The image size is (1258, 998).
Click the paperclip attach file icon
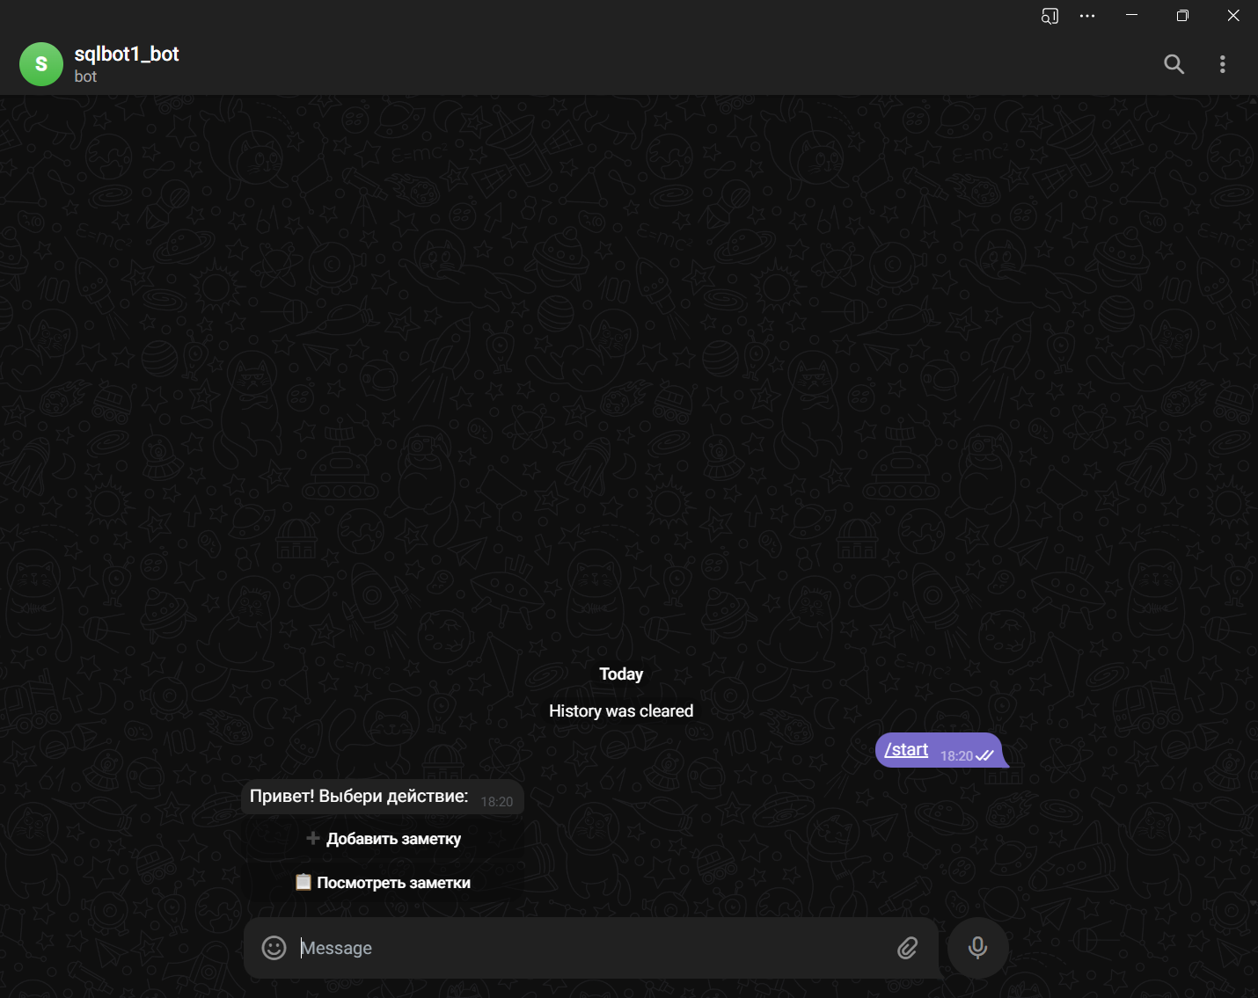908,948
